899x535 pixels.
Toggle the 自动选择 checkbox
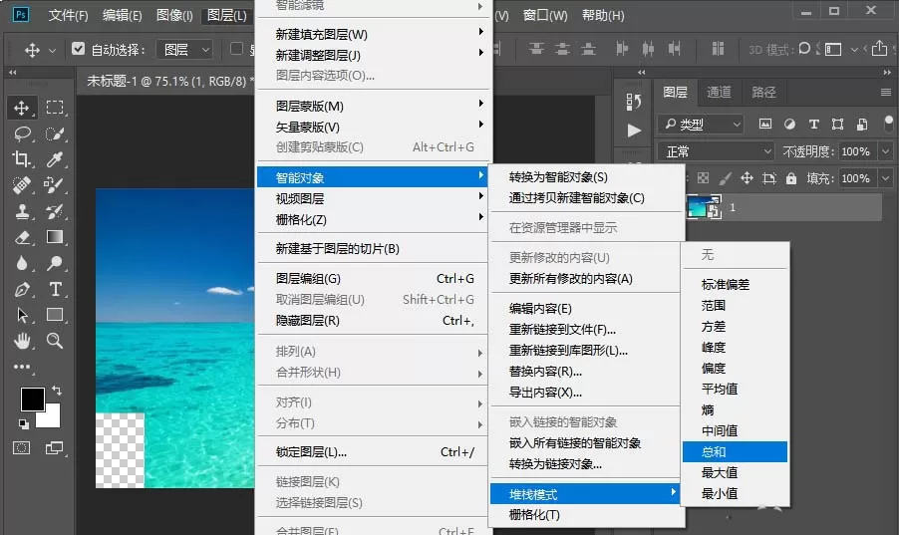point(79,49)
